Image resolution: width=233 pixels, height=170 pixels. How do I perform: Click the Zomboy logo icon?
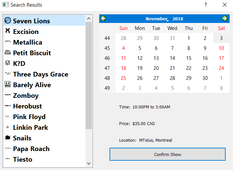(x=8, y=95)
